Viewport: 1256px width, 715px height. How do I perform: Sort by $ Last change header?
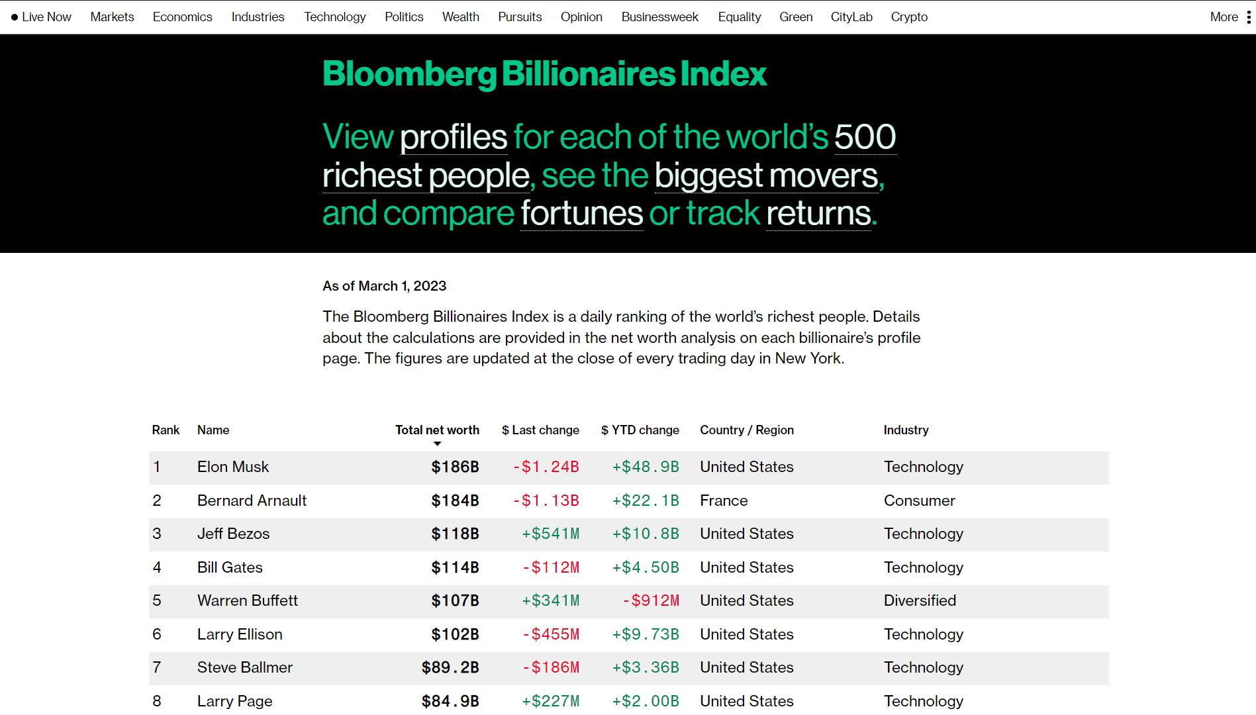coord(540,430)
